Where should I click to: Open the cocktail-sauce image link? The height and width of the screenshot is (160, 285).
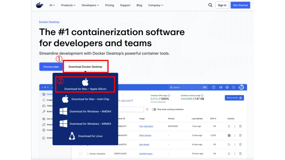click(x=146, y=154)
